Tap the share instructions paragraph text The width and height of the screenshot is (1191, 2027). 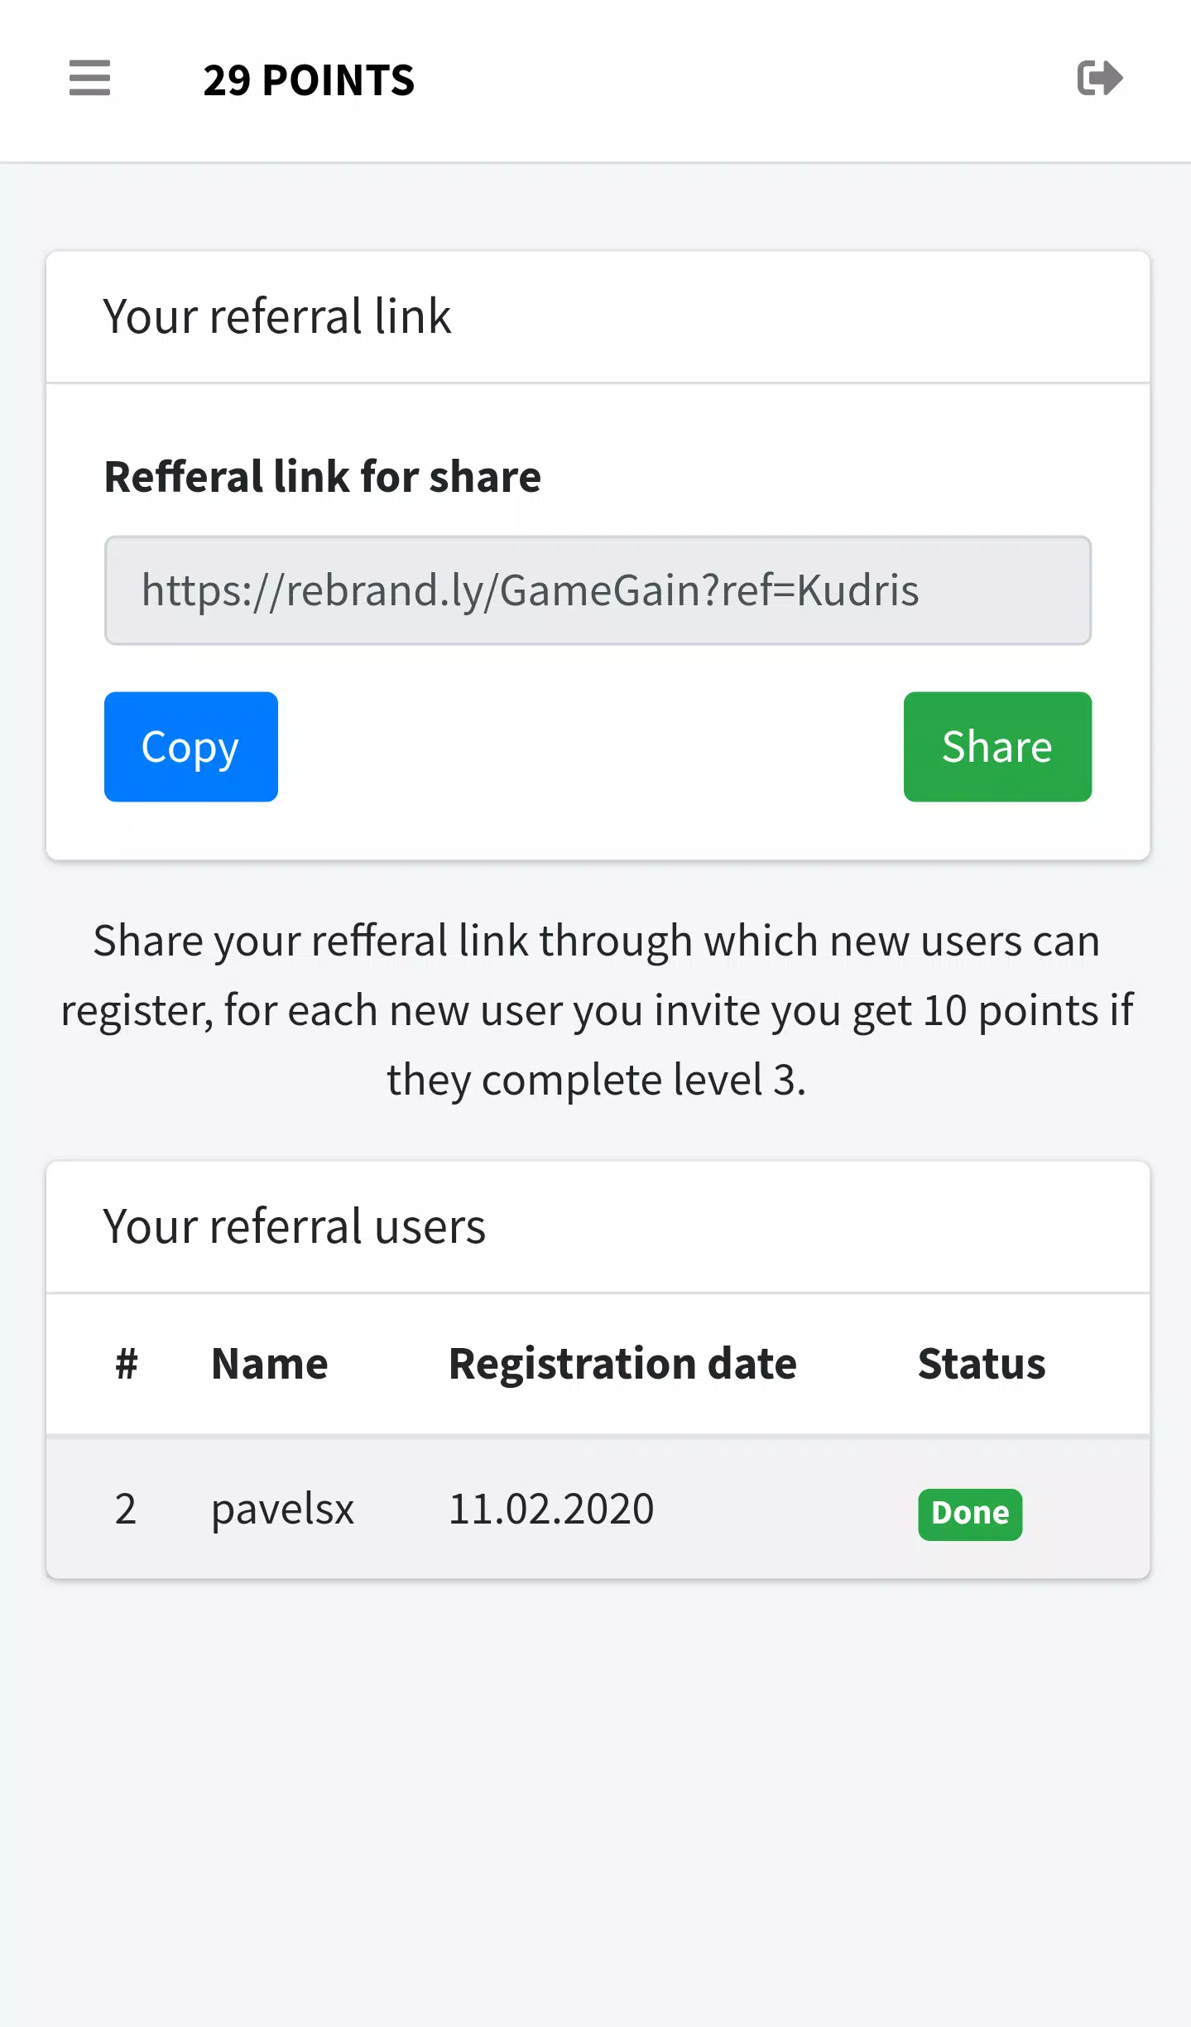coord(597,1010)
